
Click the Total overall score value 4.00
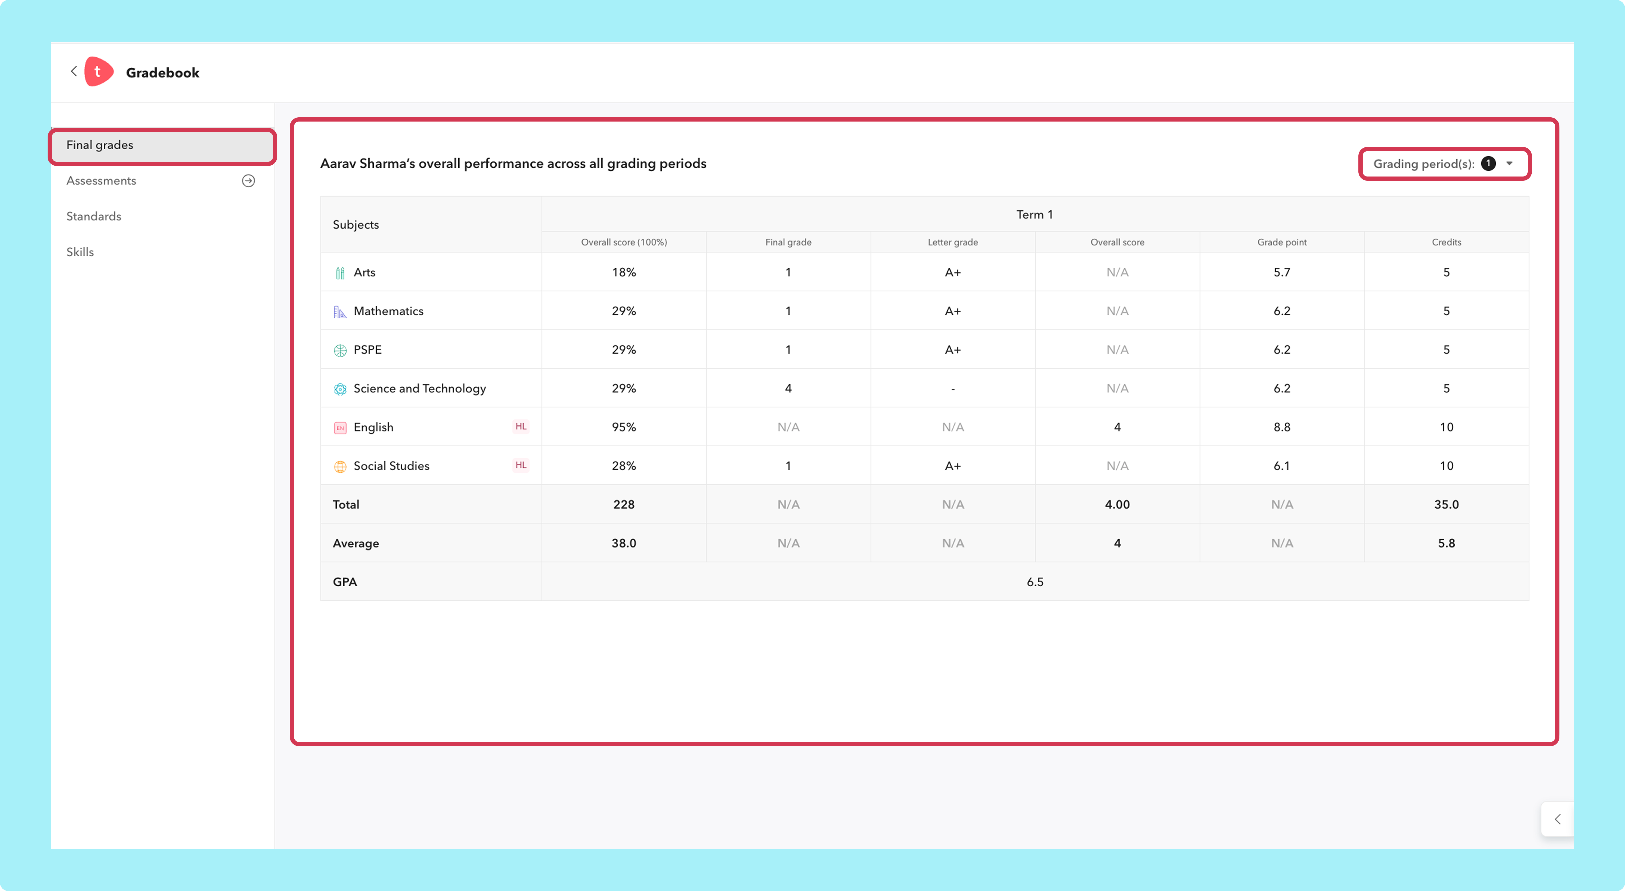coord(1117,505)
